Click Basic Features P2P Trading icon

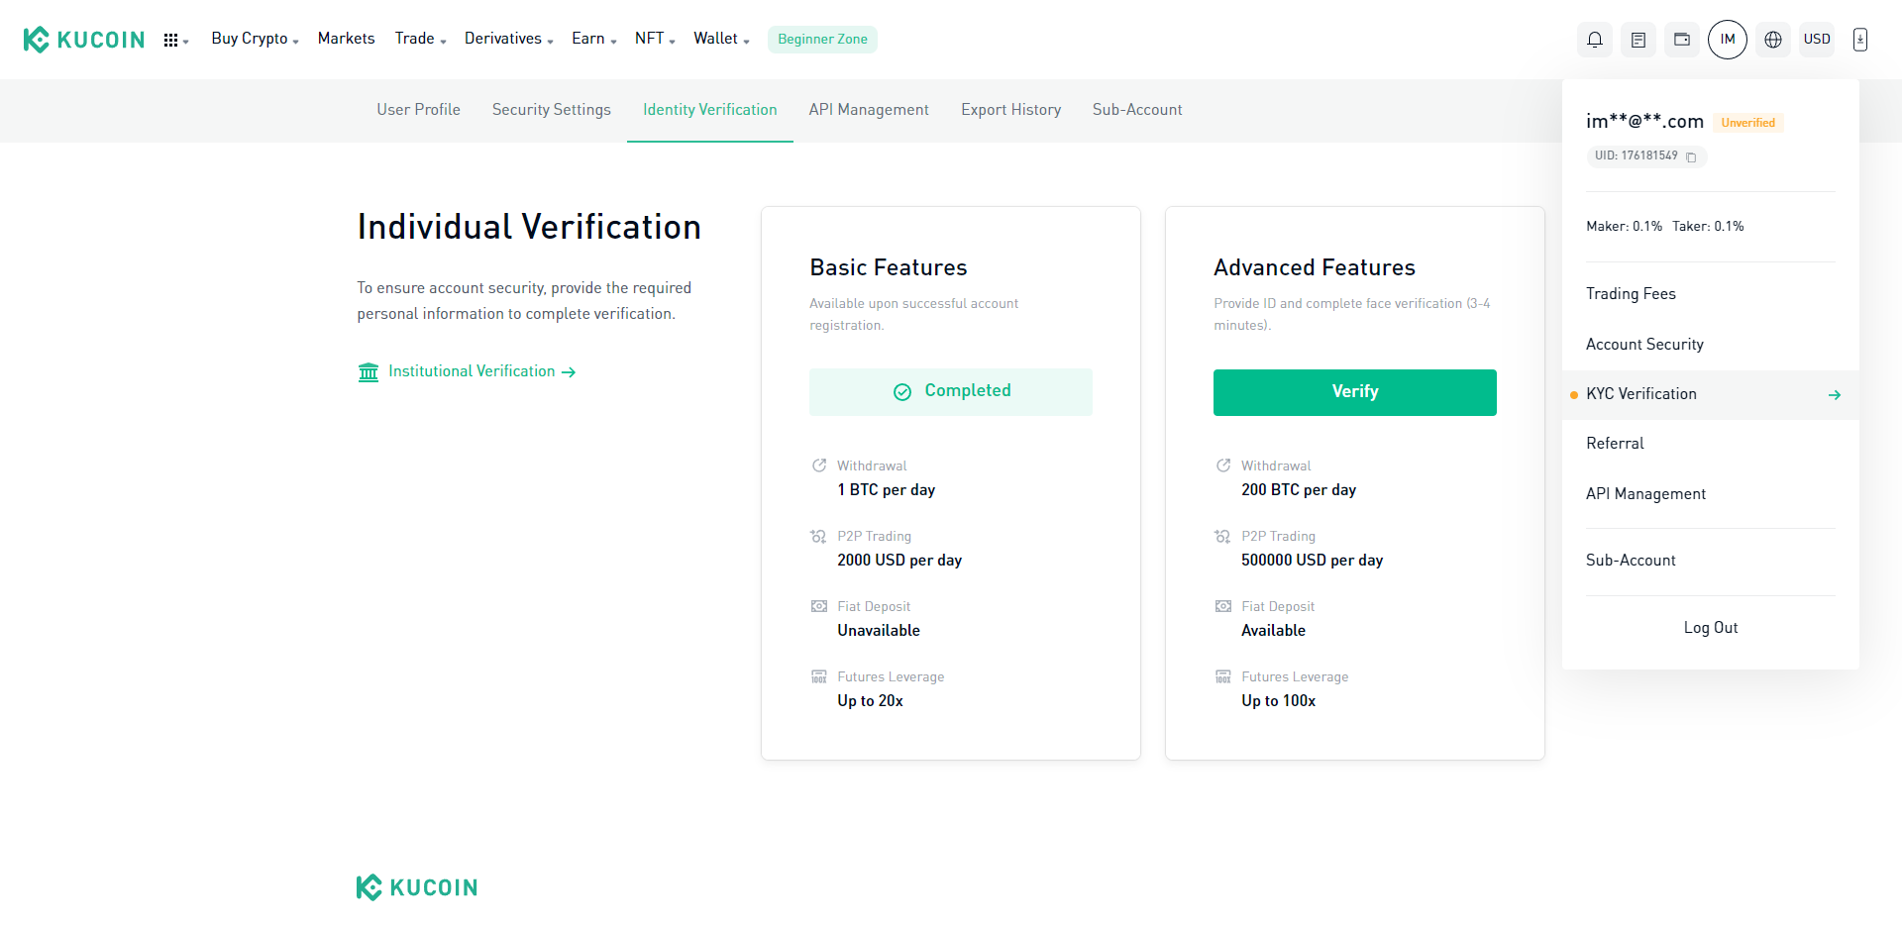[819, 536]
